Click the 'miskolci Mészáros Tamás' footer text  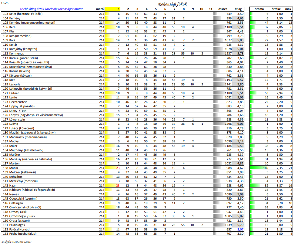pyautogui.click(x=16, y=242)
